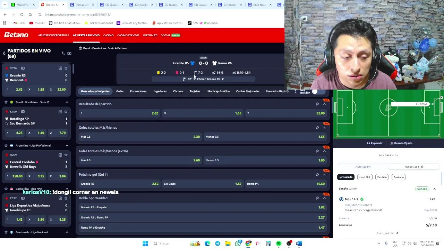Favorite the Botafogo SP match with its star

tap(66, 111)
